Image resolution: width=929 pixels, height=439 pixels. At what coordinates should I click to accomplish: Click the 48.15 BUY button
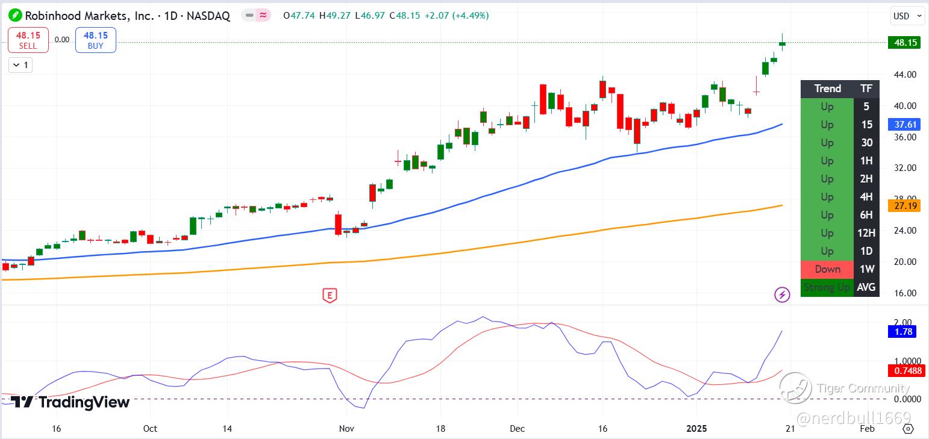(x=96, y=40)
